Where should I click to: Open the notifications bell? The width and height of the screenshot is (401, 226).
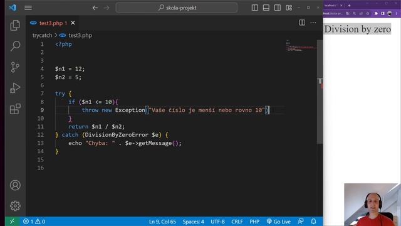pyautogui.click(x=313, y=221)
